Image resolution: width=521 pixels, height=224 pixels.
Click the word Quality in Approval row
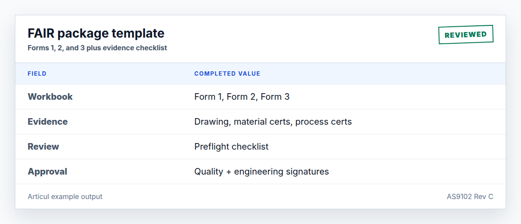point(209,171)
